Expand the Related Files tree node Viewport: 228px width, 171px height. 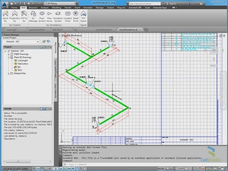[x=9, y=74]
